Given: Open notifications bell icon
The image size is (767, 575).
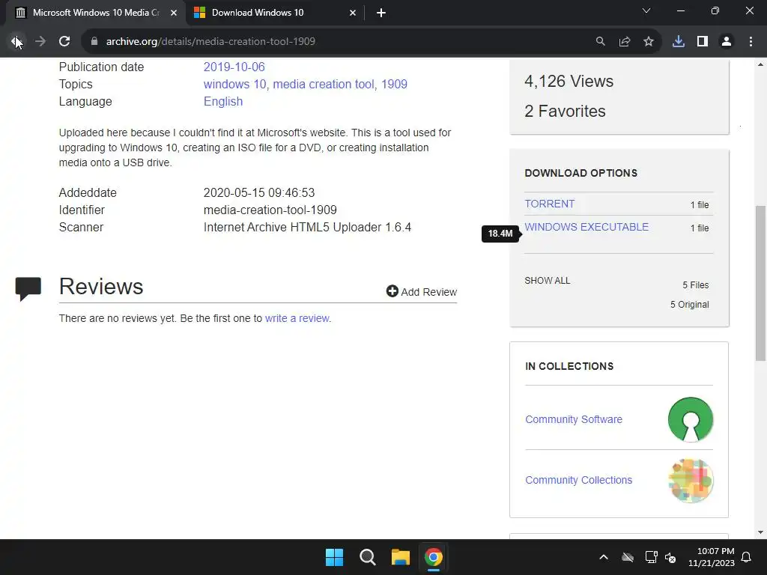Looking at the screenshot, I should click(x=747, y=557).
